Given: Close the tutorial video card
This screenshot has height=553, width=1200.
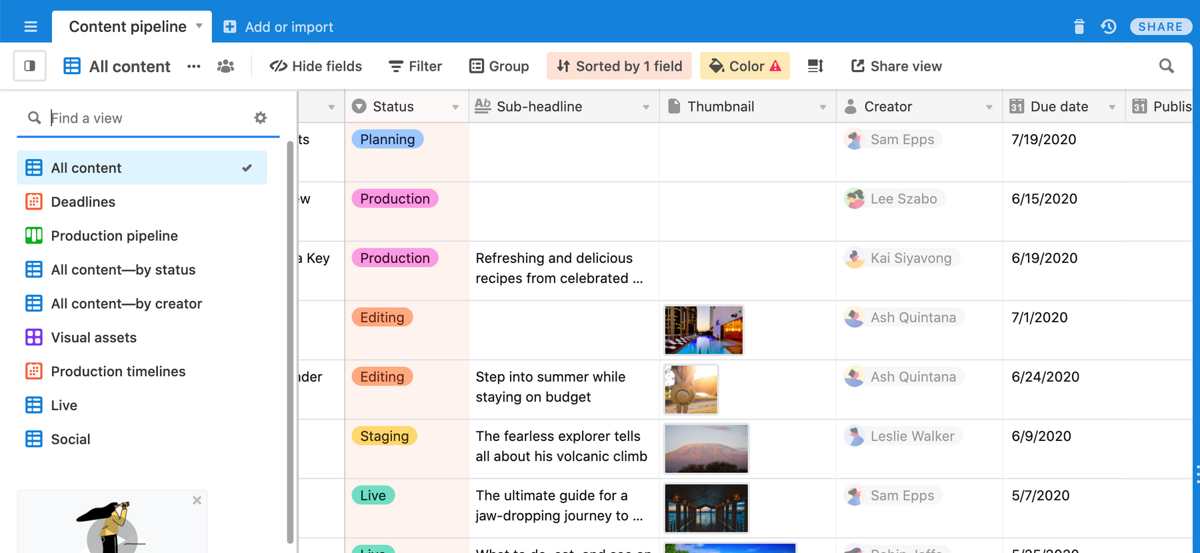Looking at the screenshot, I should 197,500.
